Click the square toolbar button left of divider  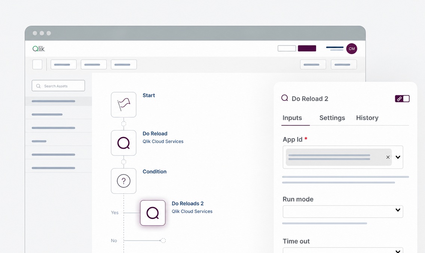point(37,64)
